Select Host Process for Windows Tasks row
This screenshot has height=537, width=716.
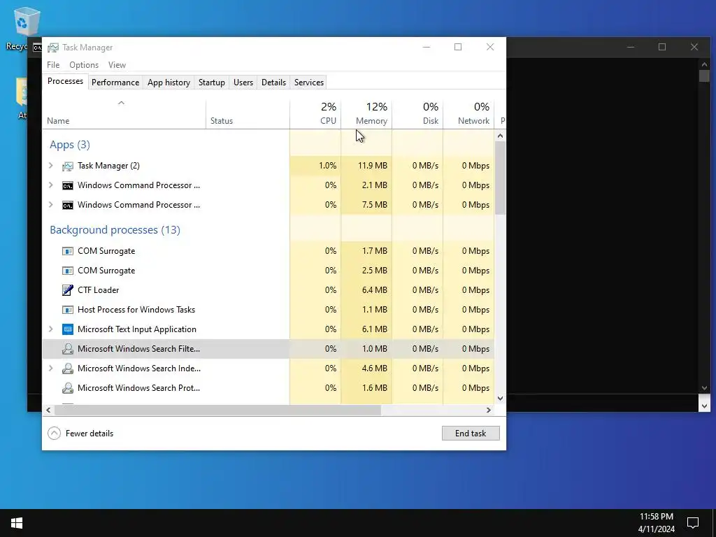pos(268,310)
